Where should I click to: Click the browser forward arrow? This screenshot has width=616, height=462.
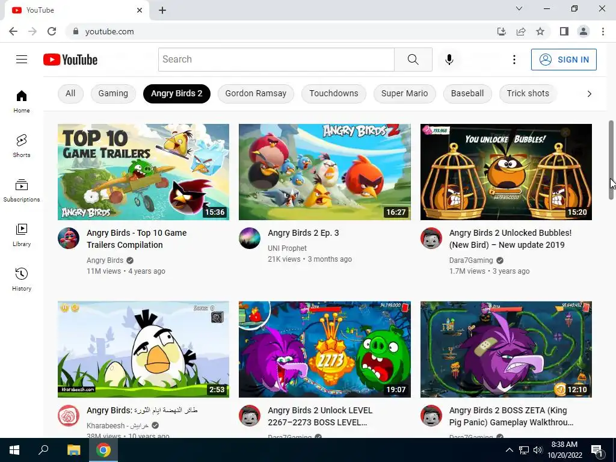32,31
